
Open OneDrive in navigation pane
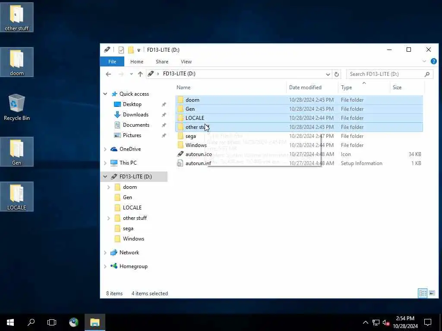coord(130,149)
